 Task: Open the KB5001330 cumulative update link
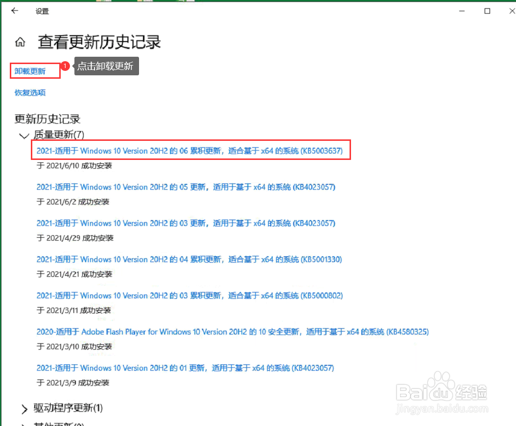(x=189, y=259)
